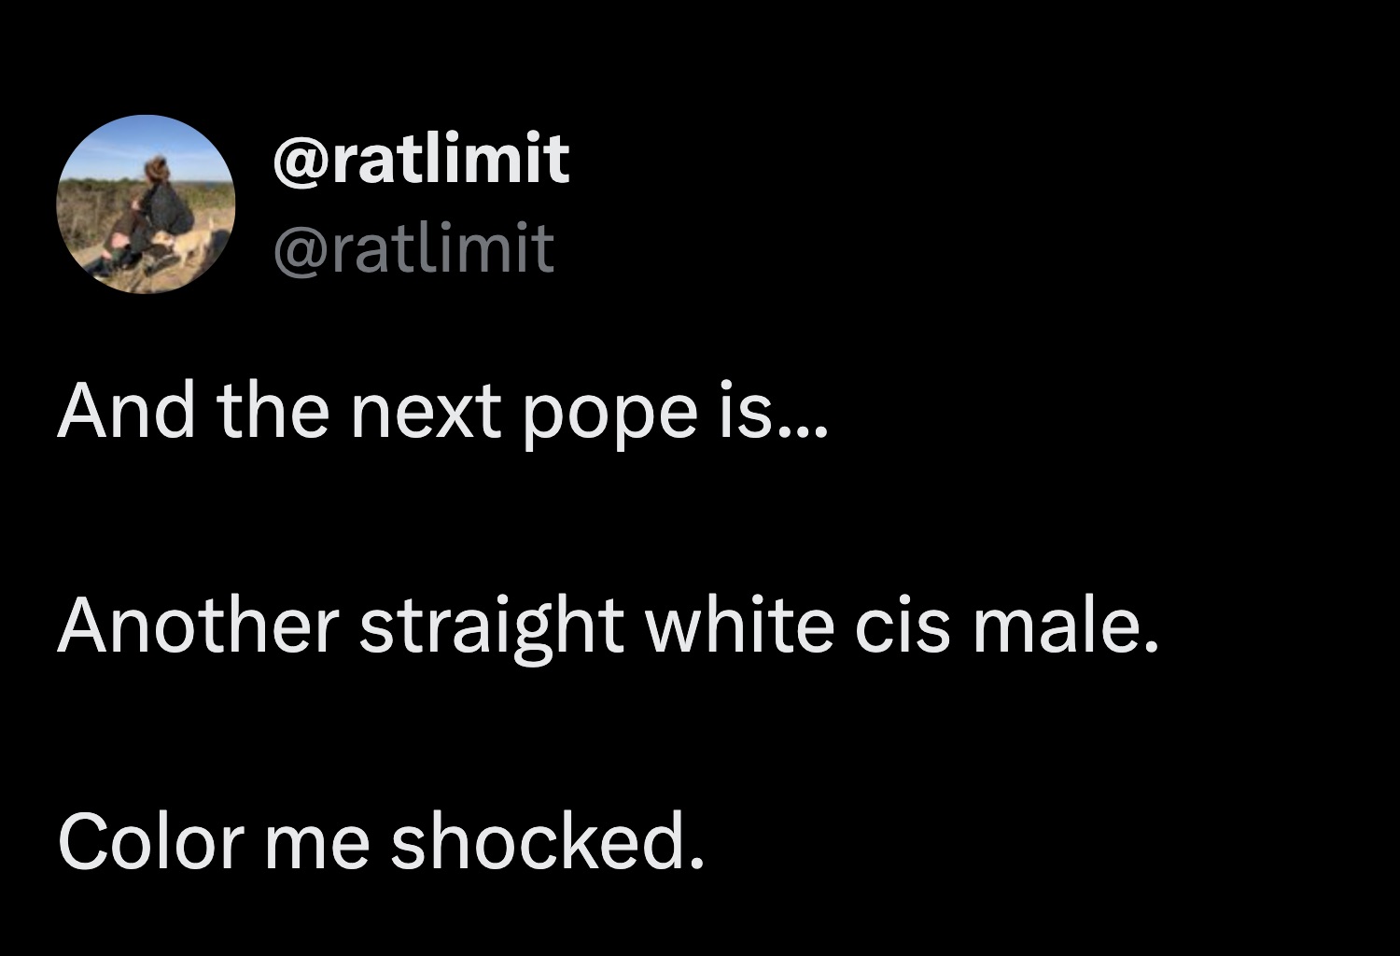Click the word "pope" in the tweet
Image resolution: width=1400 pixels, height=956 pixels.
click(609, 413)
